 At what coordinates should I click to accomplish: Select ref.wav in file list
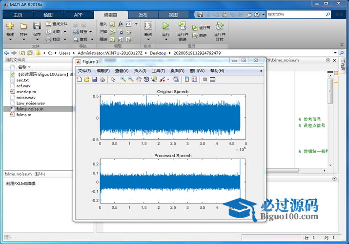coord(23,86)
